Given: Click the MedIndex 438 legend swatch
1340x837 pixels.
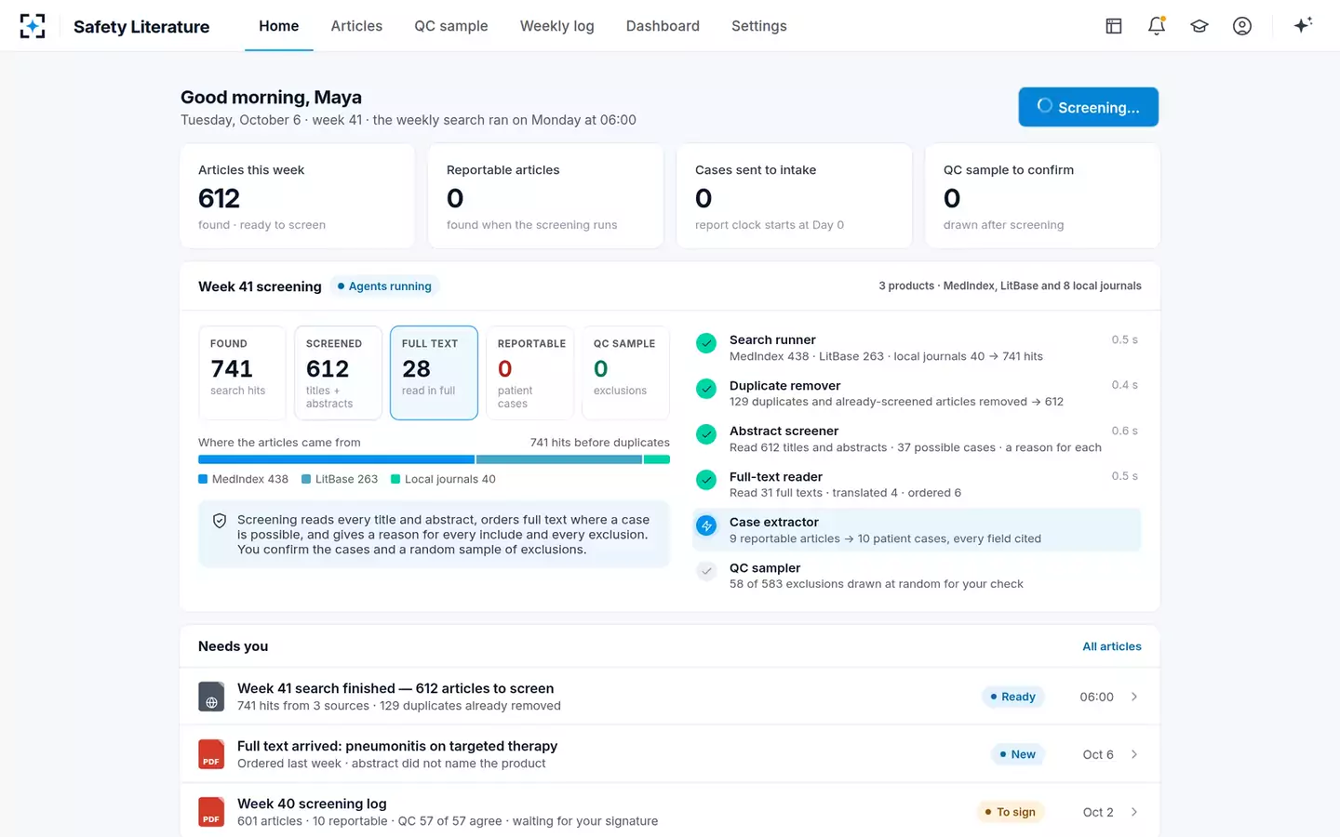Looking at the screenshot, I should pyautogui.click(x=203, y=479).
